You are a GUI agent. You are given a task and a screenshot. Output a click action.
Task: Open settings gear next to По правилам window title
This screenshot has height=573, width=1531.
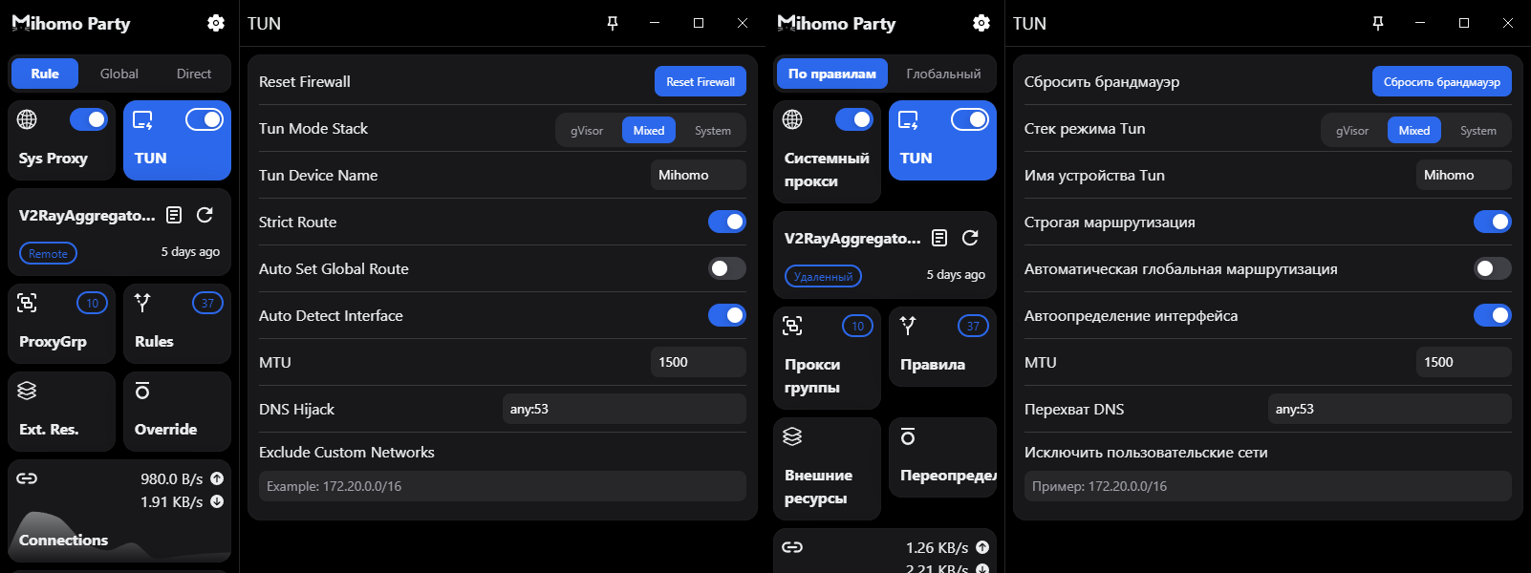[981, 23]
